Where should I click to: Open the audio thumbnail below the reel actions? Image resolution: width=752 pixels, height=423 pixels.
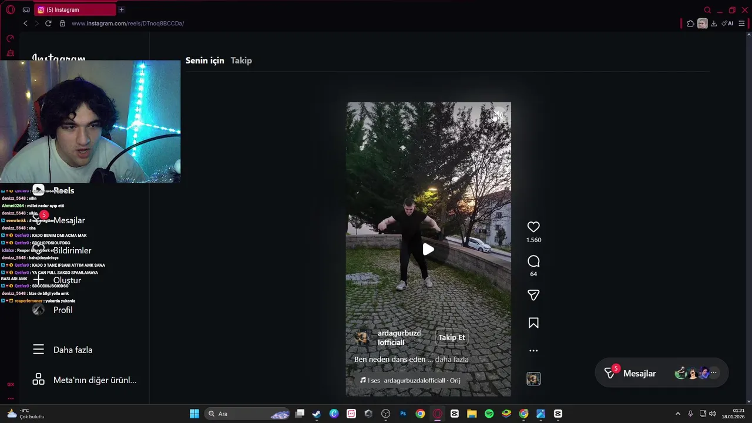(533, 379)
